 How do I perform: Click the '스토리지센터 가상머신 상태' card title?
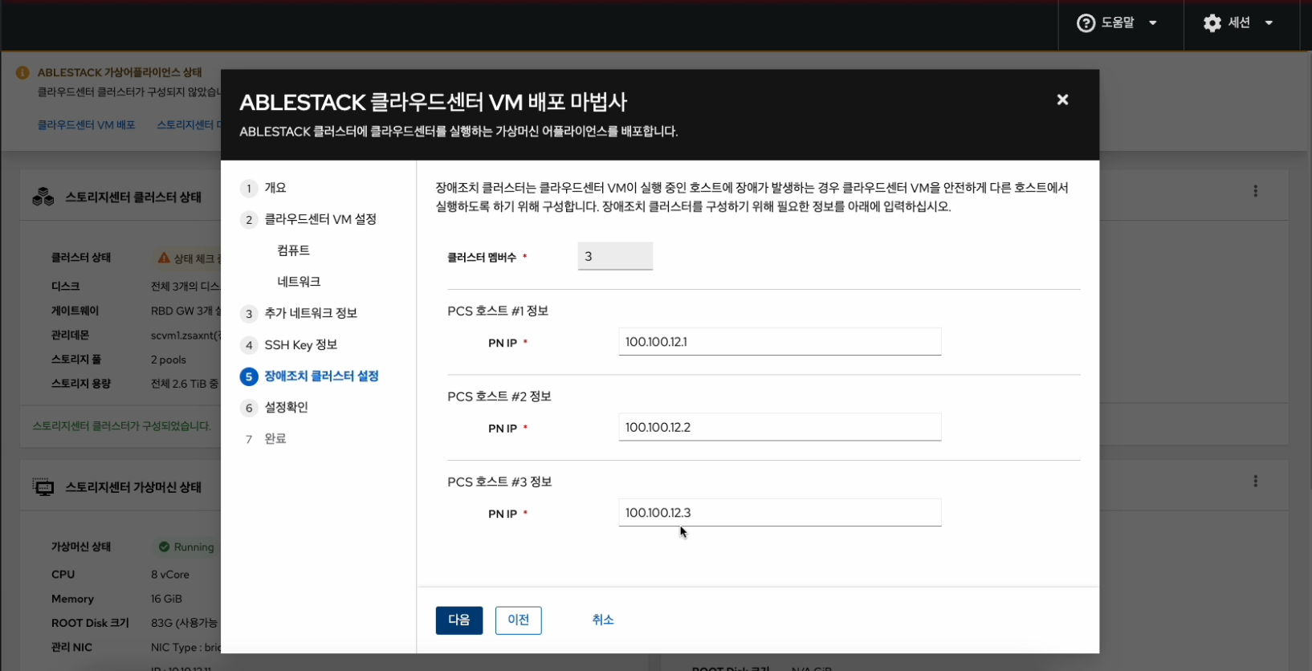point(133,487)
